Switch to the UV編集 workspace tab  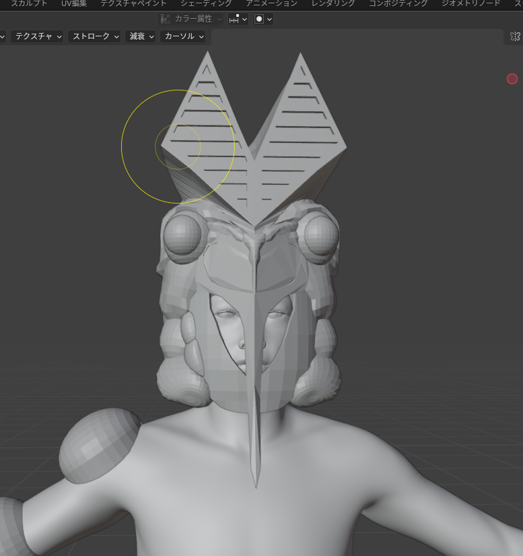pos(74,3)
